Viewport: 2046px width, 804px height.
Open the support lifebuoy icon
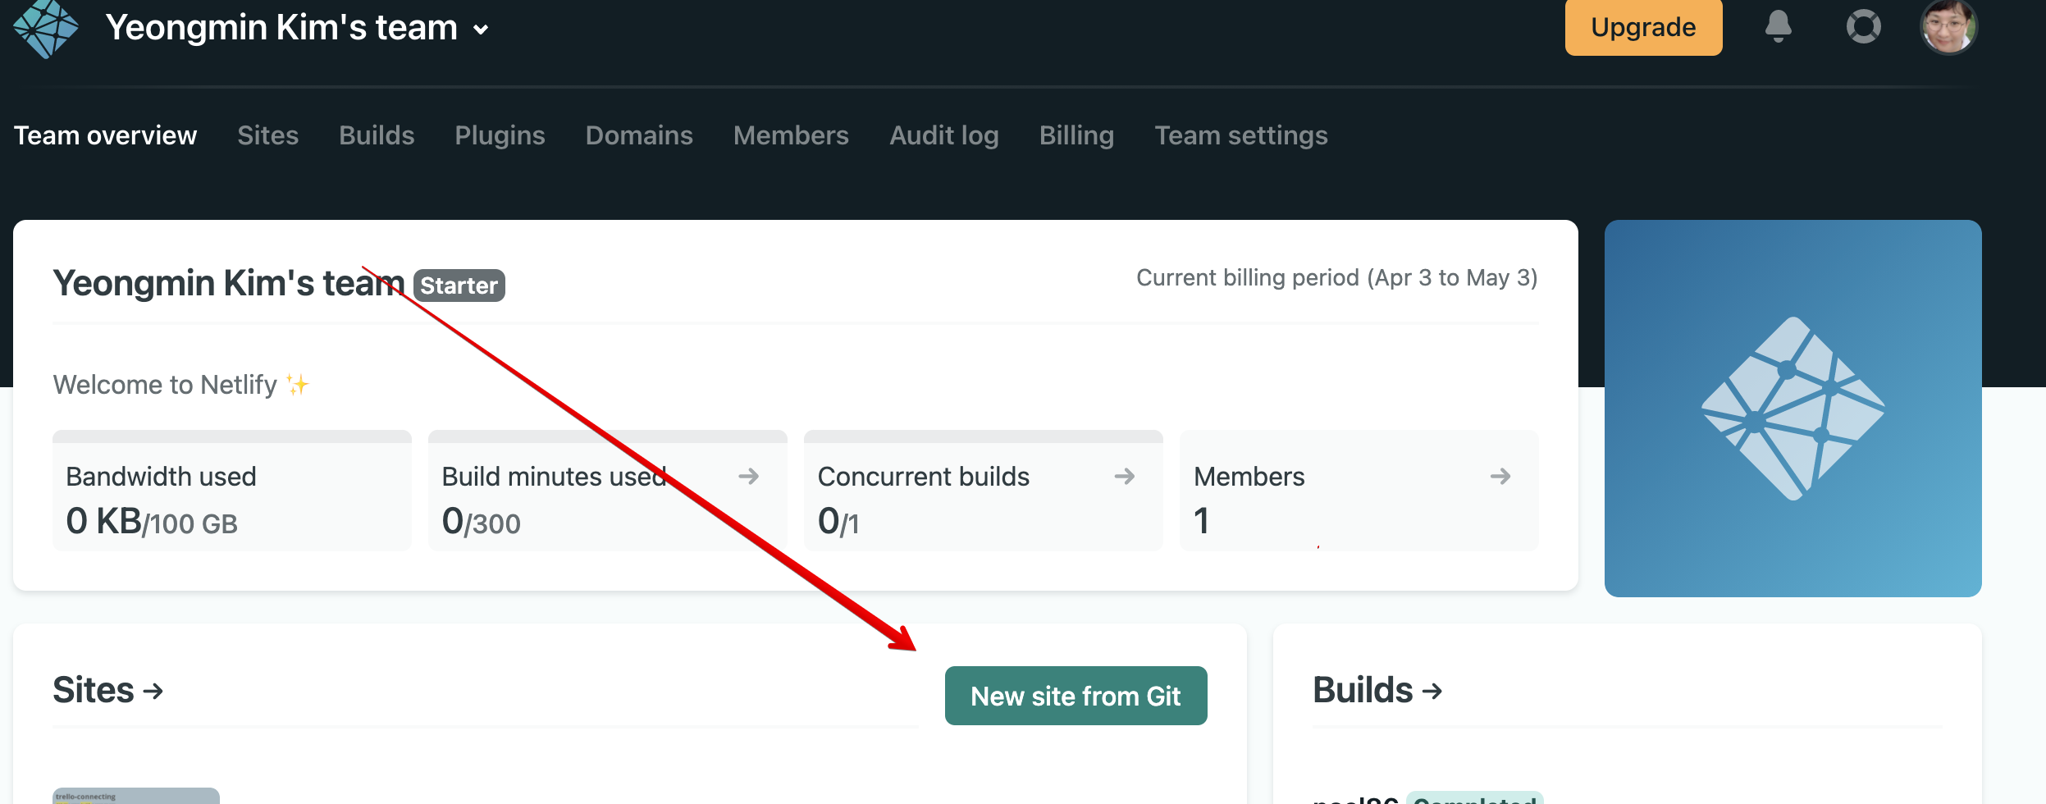point(1863,26)
